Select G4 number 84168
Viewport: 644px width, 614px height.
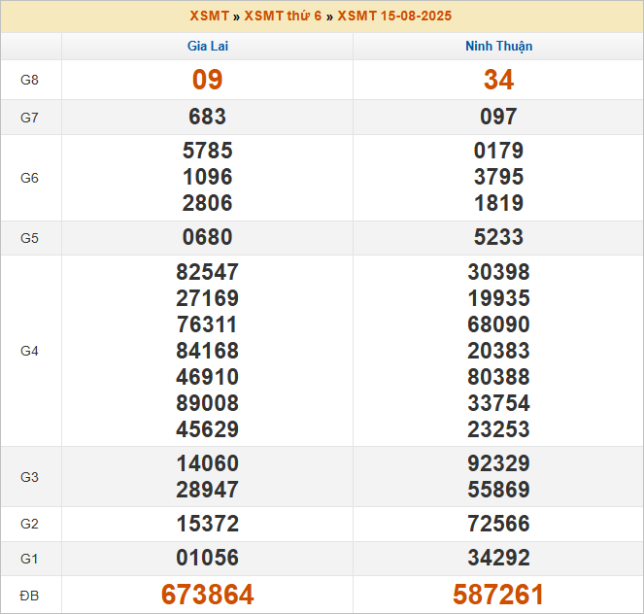pyautogui.click(x=208, y=351)
